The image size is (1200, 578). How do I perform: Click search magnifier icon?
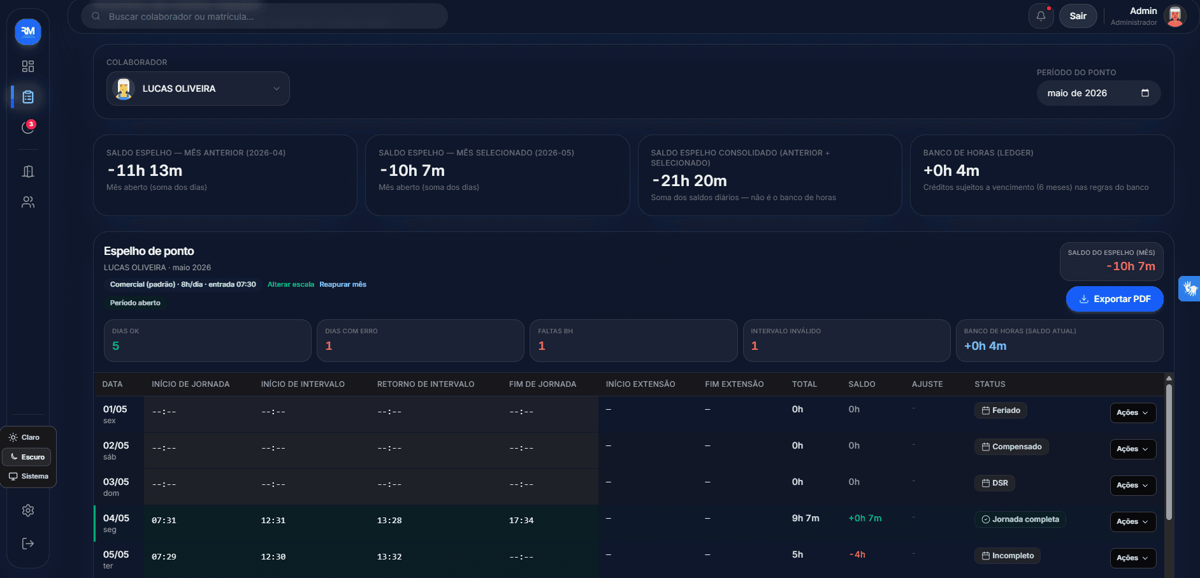point(96,17)
